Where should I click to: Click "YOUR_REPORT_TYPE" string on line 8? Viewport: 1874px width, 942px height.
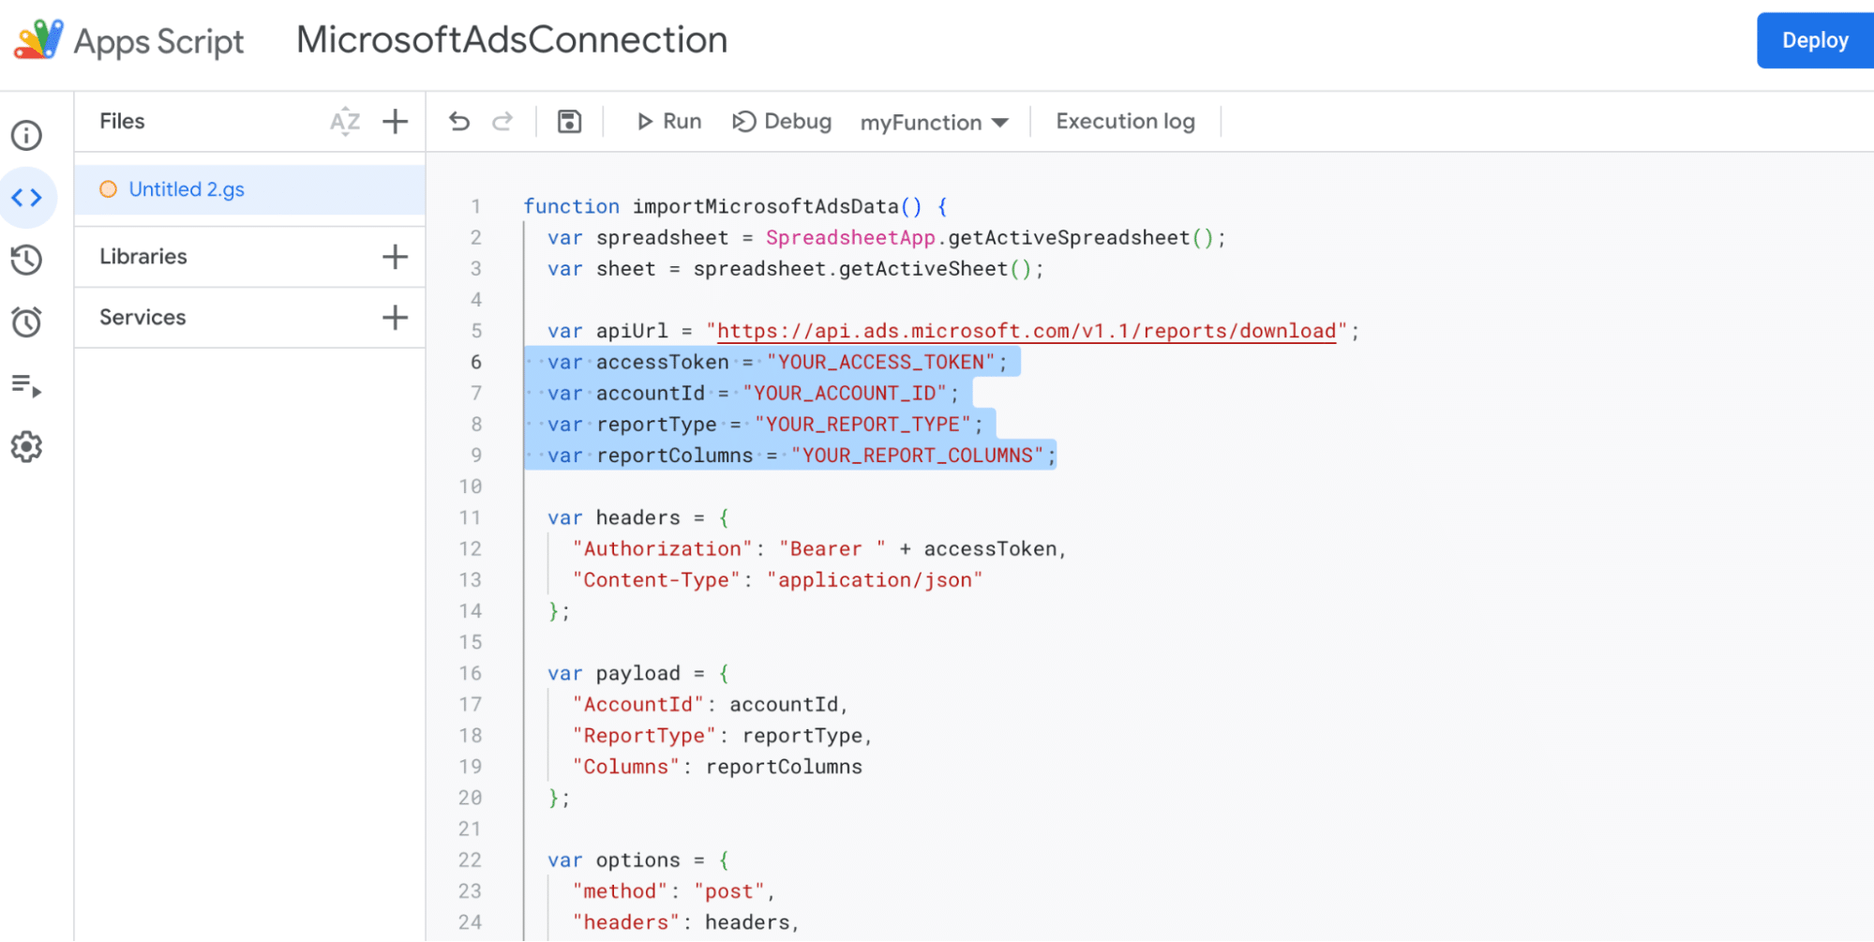862,425
